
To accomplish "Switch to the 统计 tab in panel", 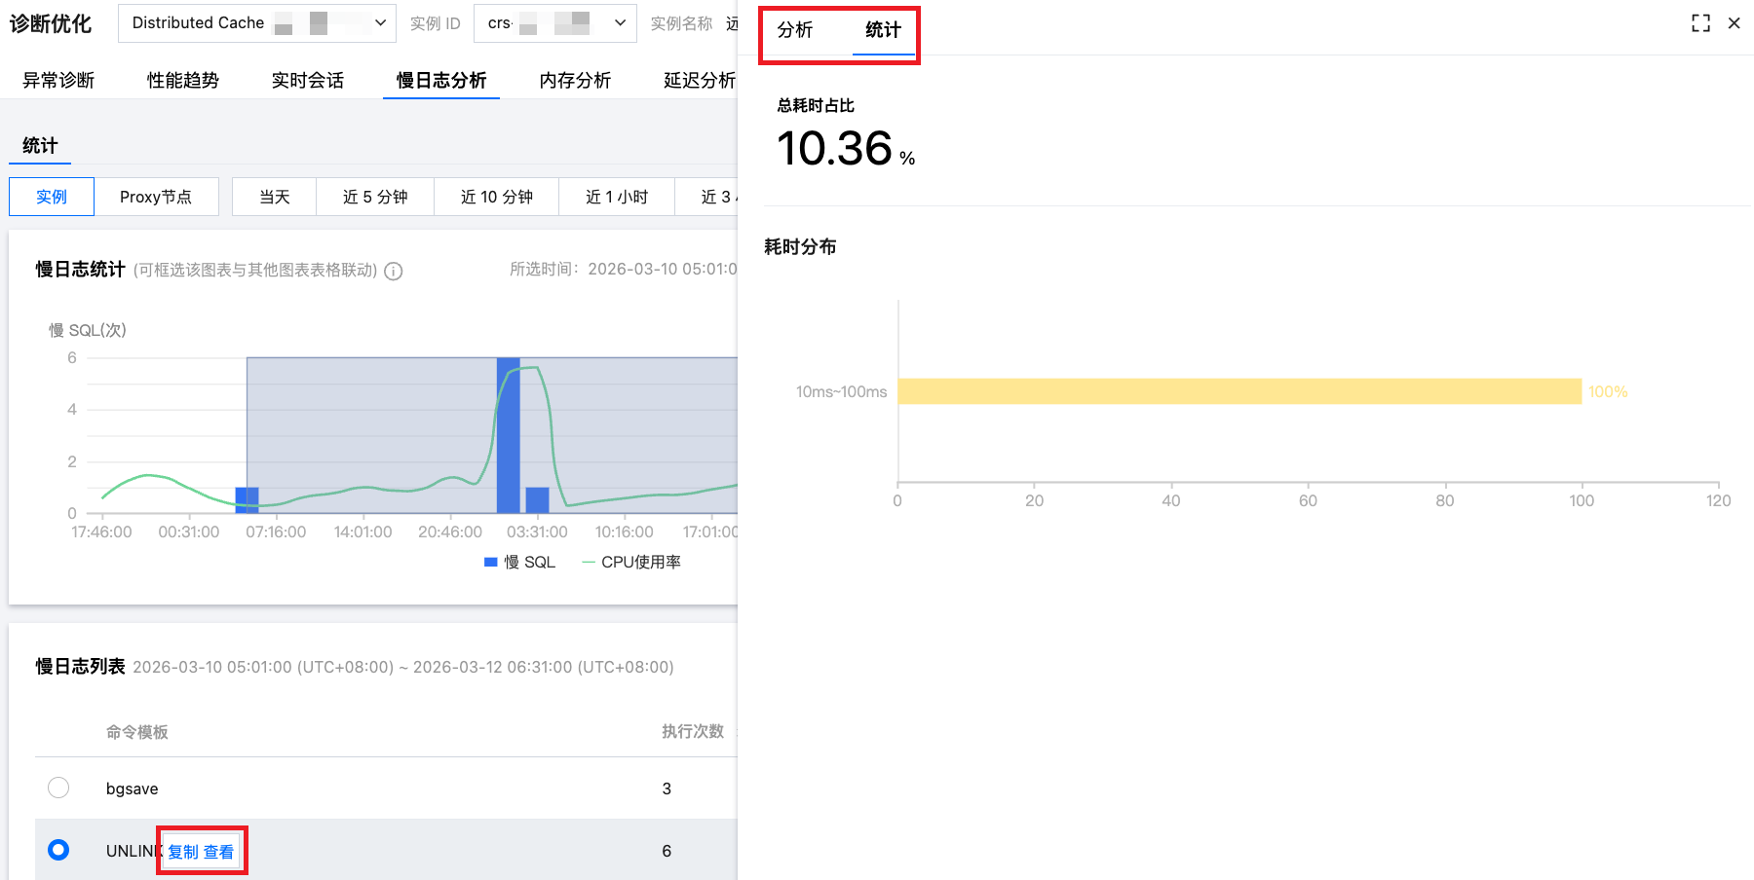I will tap(883, 30).
